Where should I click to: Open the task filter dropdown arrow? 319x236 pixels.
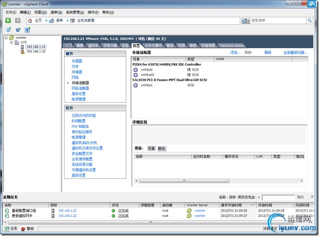tap(259, 197)
